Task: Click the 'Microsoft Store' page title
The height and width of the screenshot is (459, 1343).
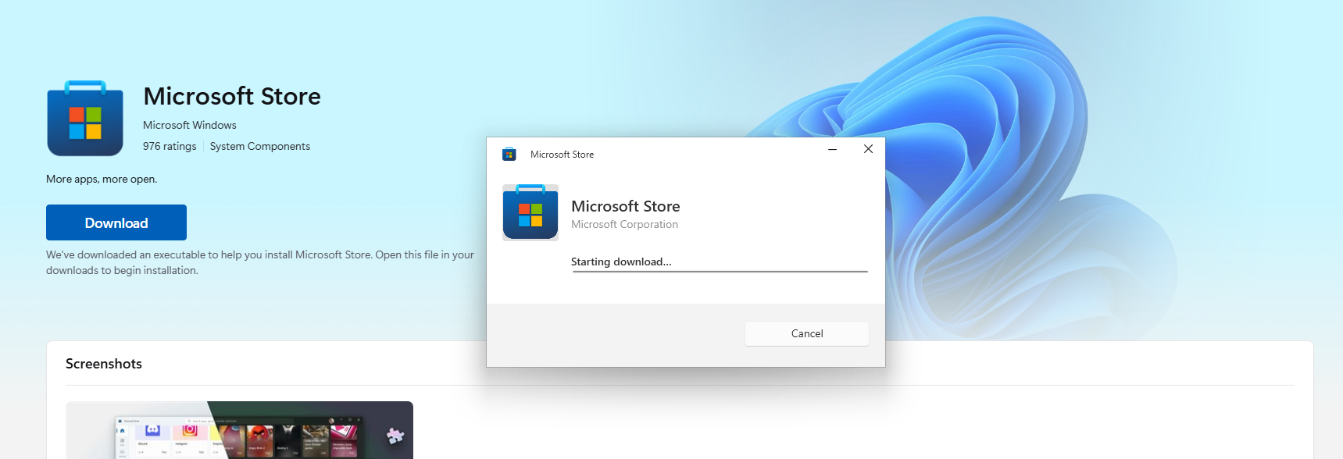Action: pos(232,96)
